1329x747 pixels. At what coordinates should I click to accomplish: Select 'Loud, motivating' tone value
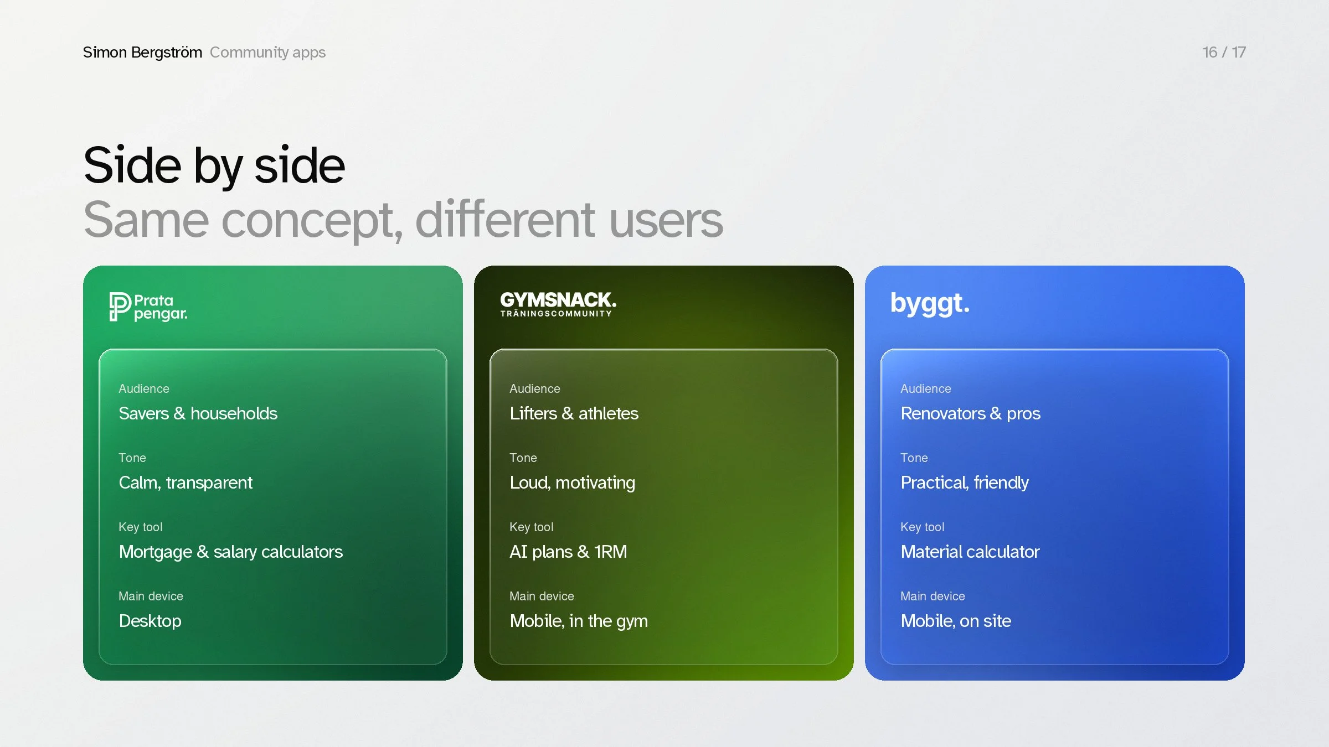coord(572,483)
